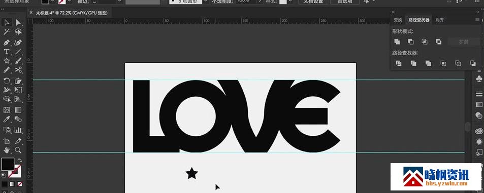The height and width of the screenshot is (193, 484).
Task: Select the Scissors tool
Action: [18, 70]
